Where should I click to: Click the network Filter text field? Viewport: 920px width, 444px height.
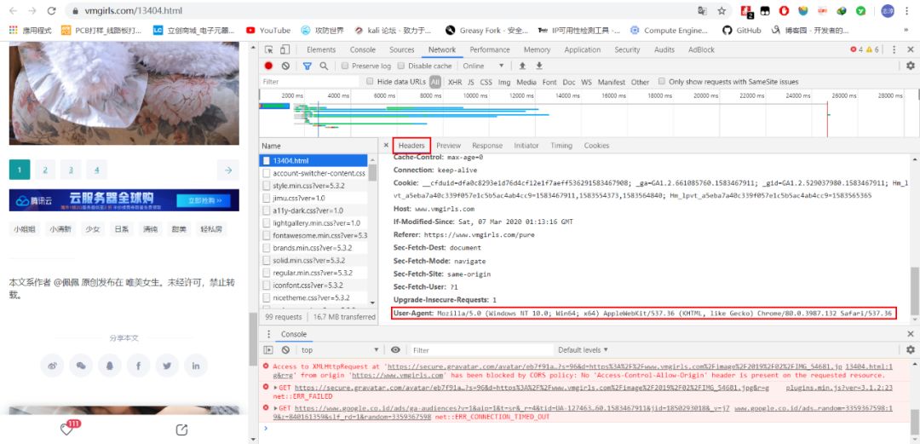tap(309, 82)
